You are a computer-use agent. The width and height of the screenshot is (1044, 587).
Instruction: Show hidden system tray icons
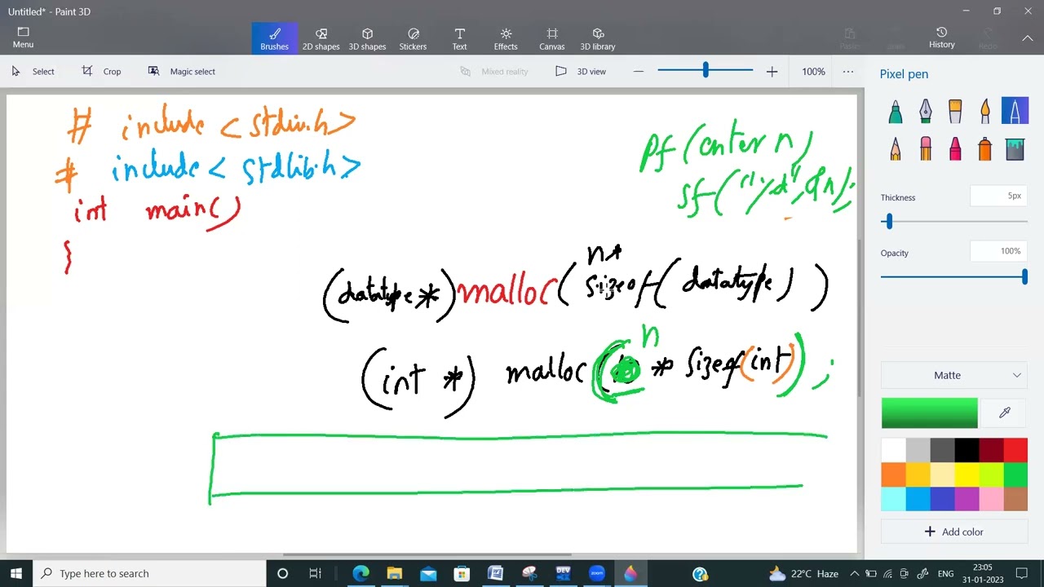click(855, 573)
